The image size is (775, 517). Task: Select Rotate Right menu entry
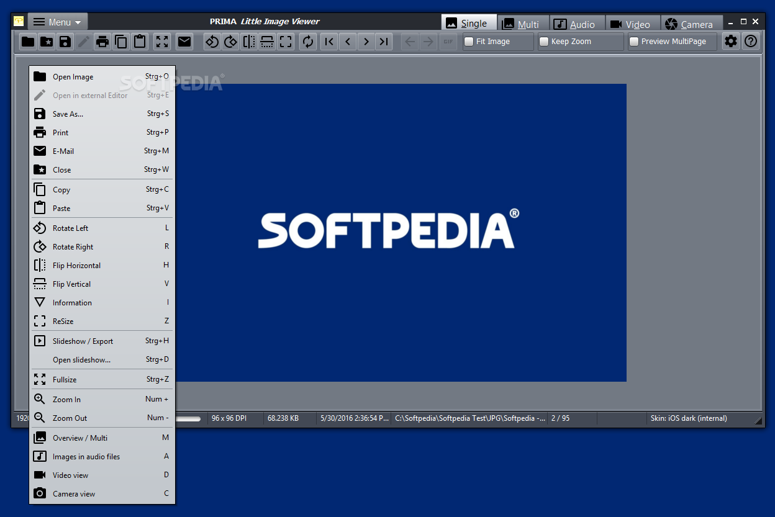[102, 247]
